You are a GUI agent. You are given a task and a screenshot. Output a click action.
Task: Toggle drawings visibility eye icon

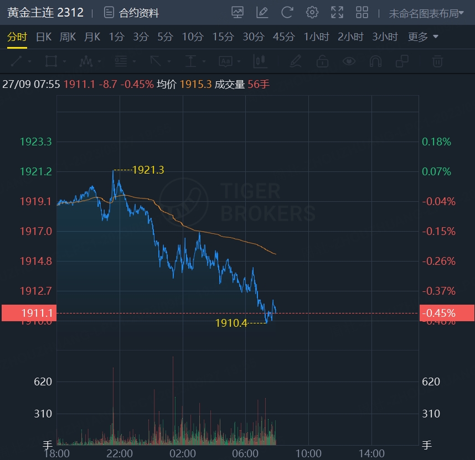click(349, 61)
